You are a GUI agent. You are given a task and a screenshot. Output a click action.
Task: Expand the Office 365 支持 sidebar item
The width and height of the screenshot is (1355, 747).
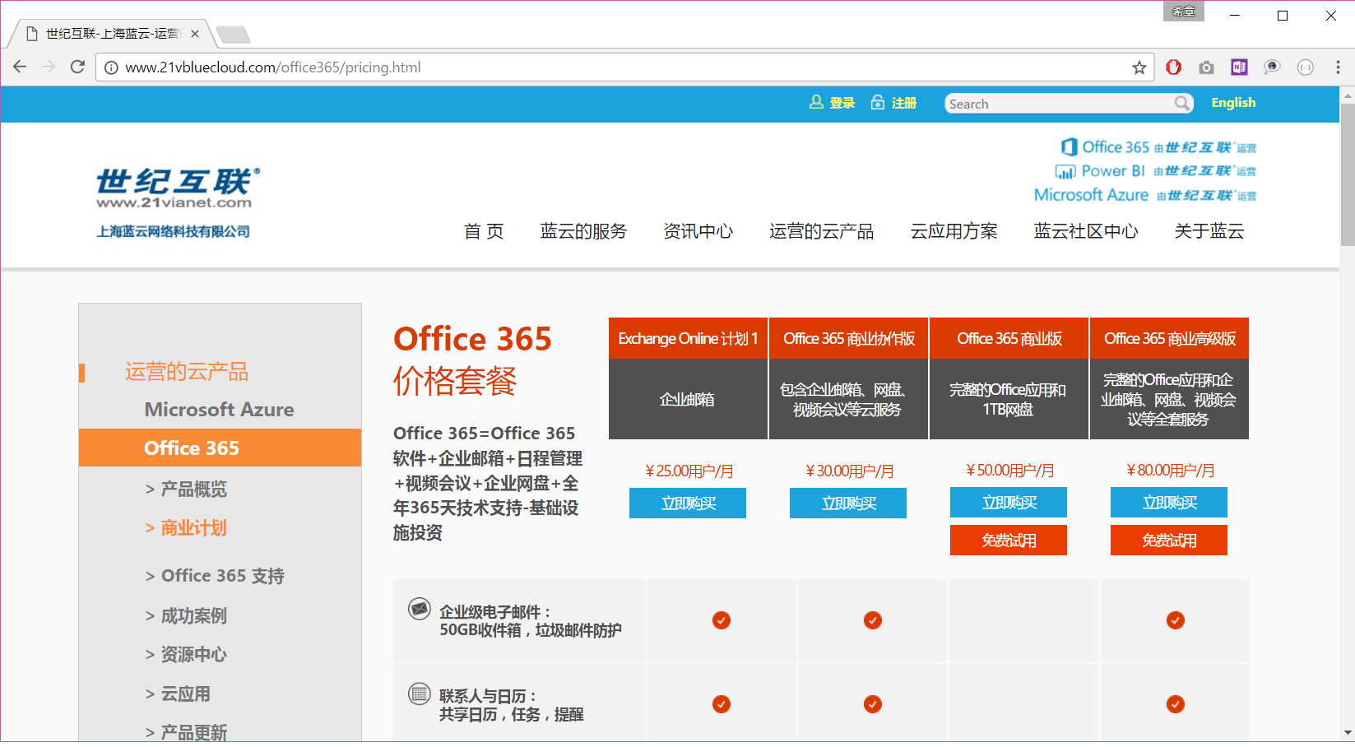(215, 576)
